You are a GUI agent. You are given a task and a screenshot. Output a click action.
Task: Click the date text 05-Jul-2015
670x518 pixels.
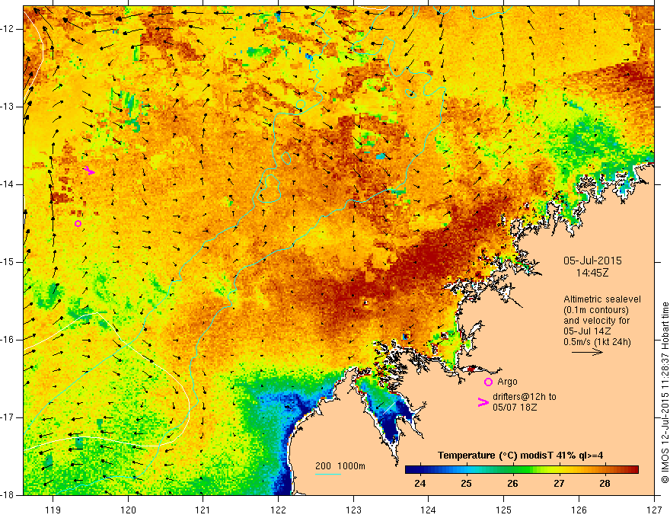(x=592, y=261)
